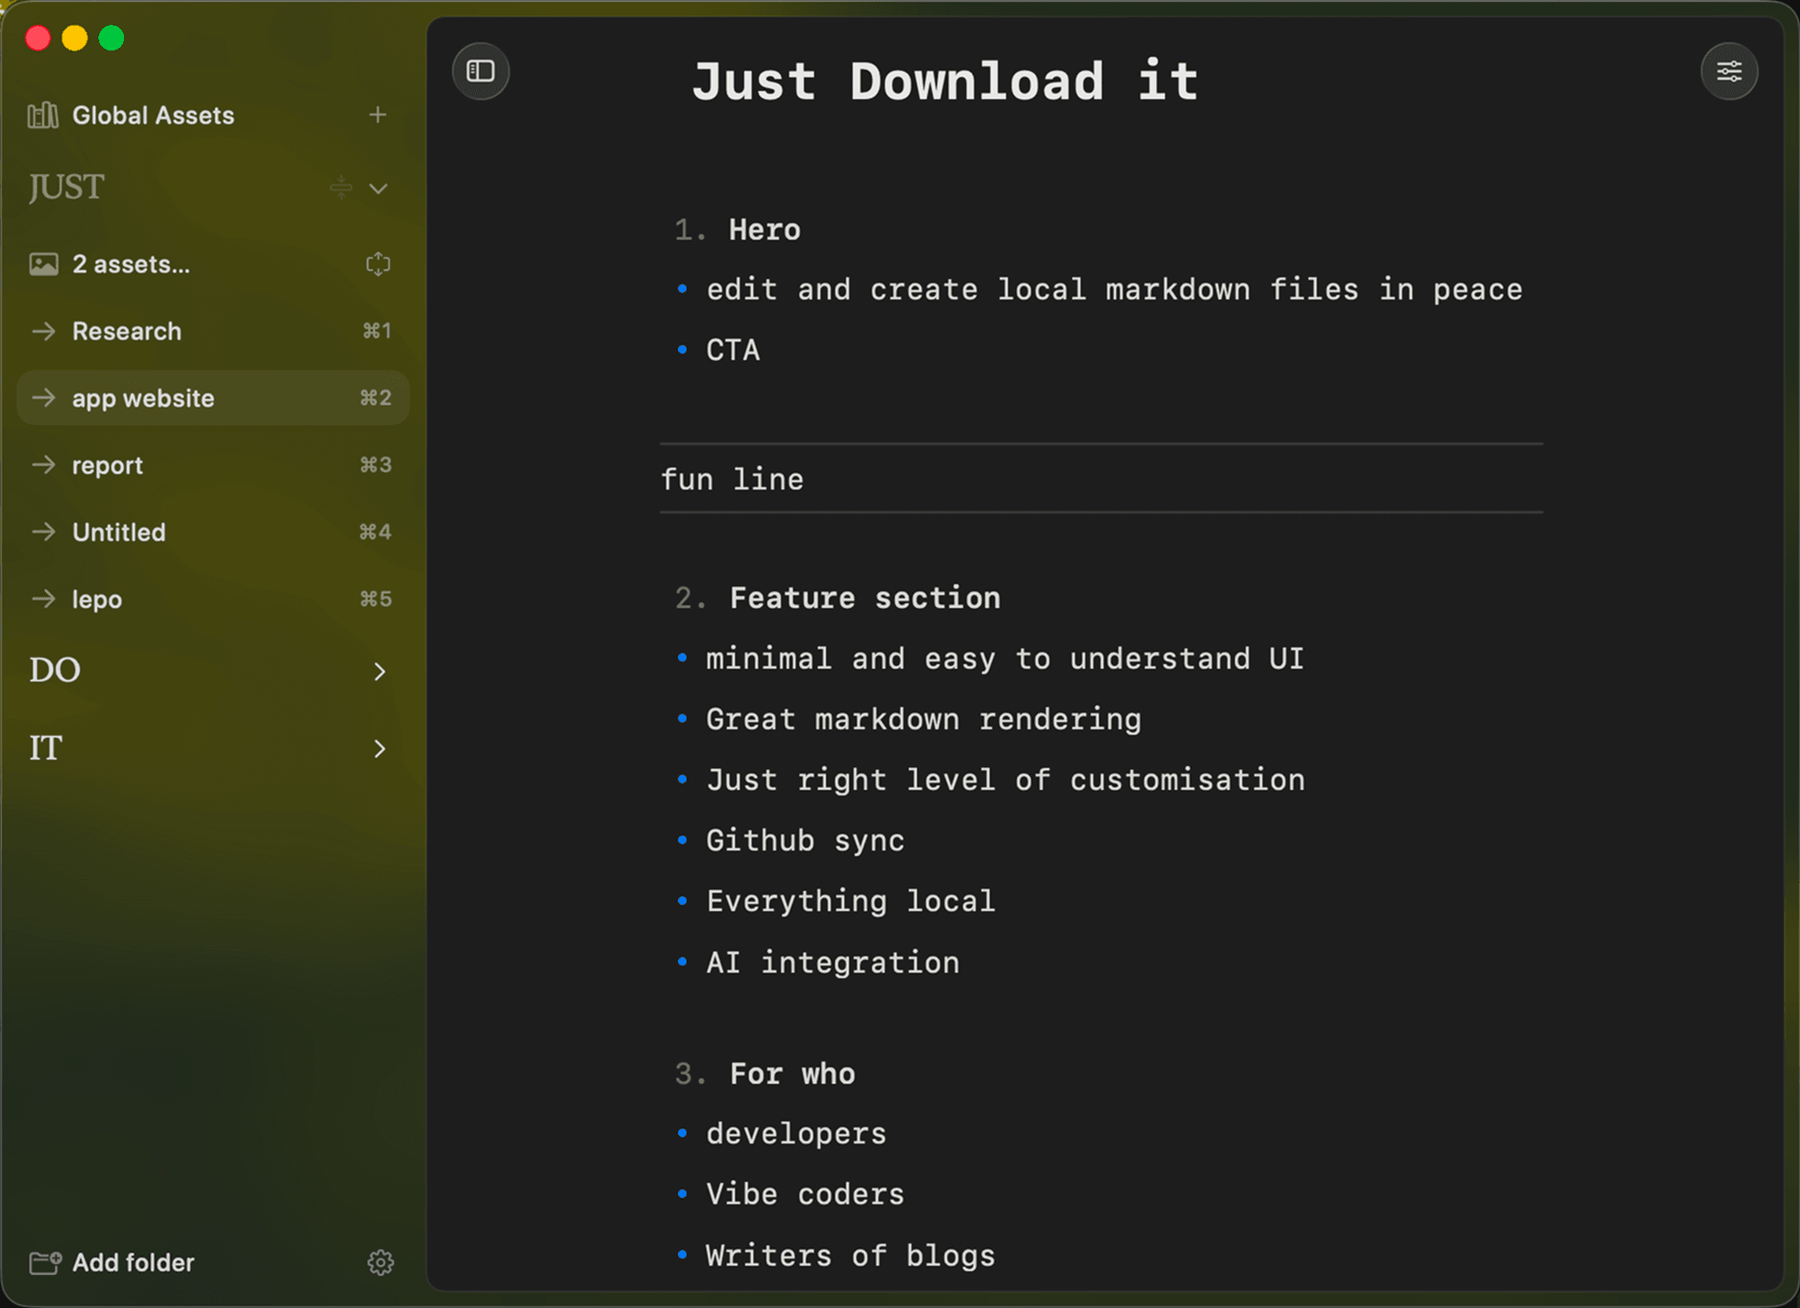Select the app website note

coord(213,398)
